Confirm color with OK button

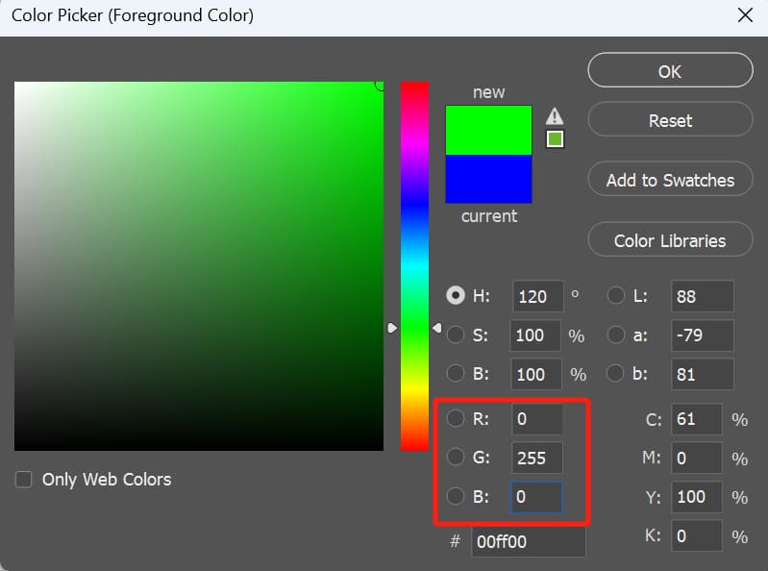(x=670, y=70)
